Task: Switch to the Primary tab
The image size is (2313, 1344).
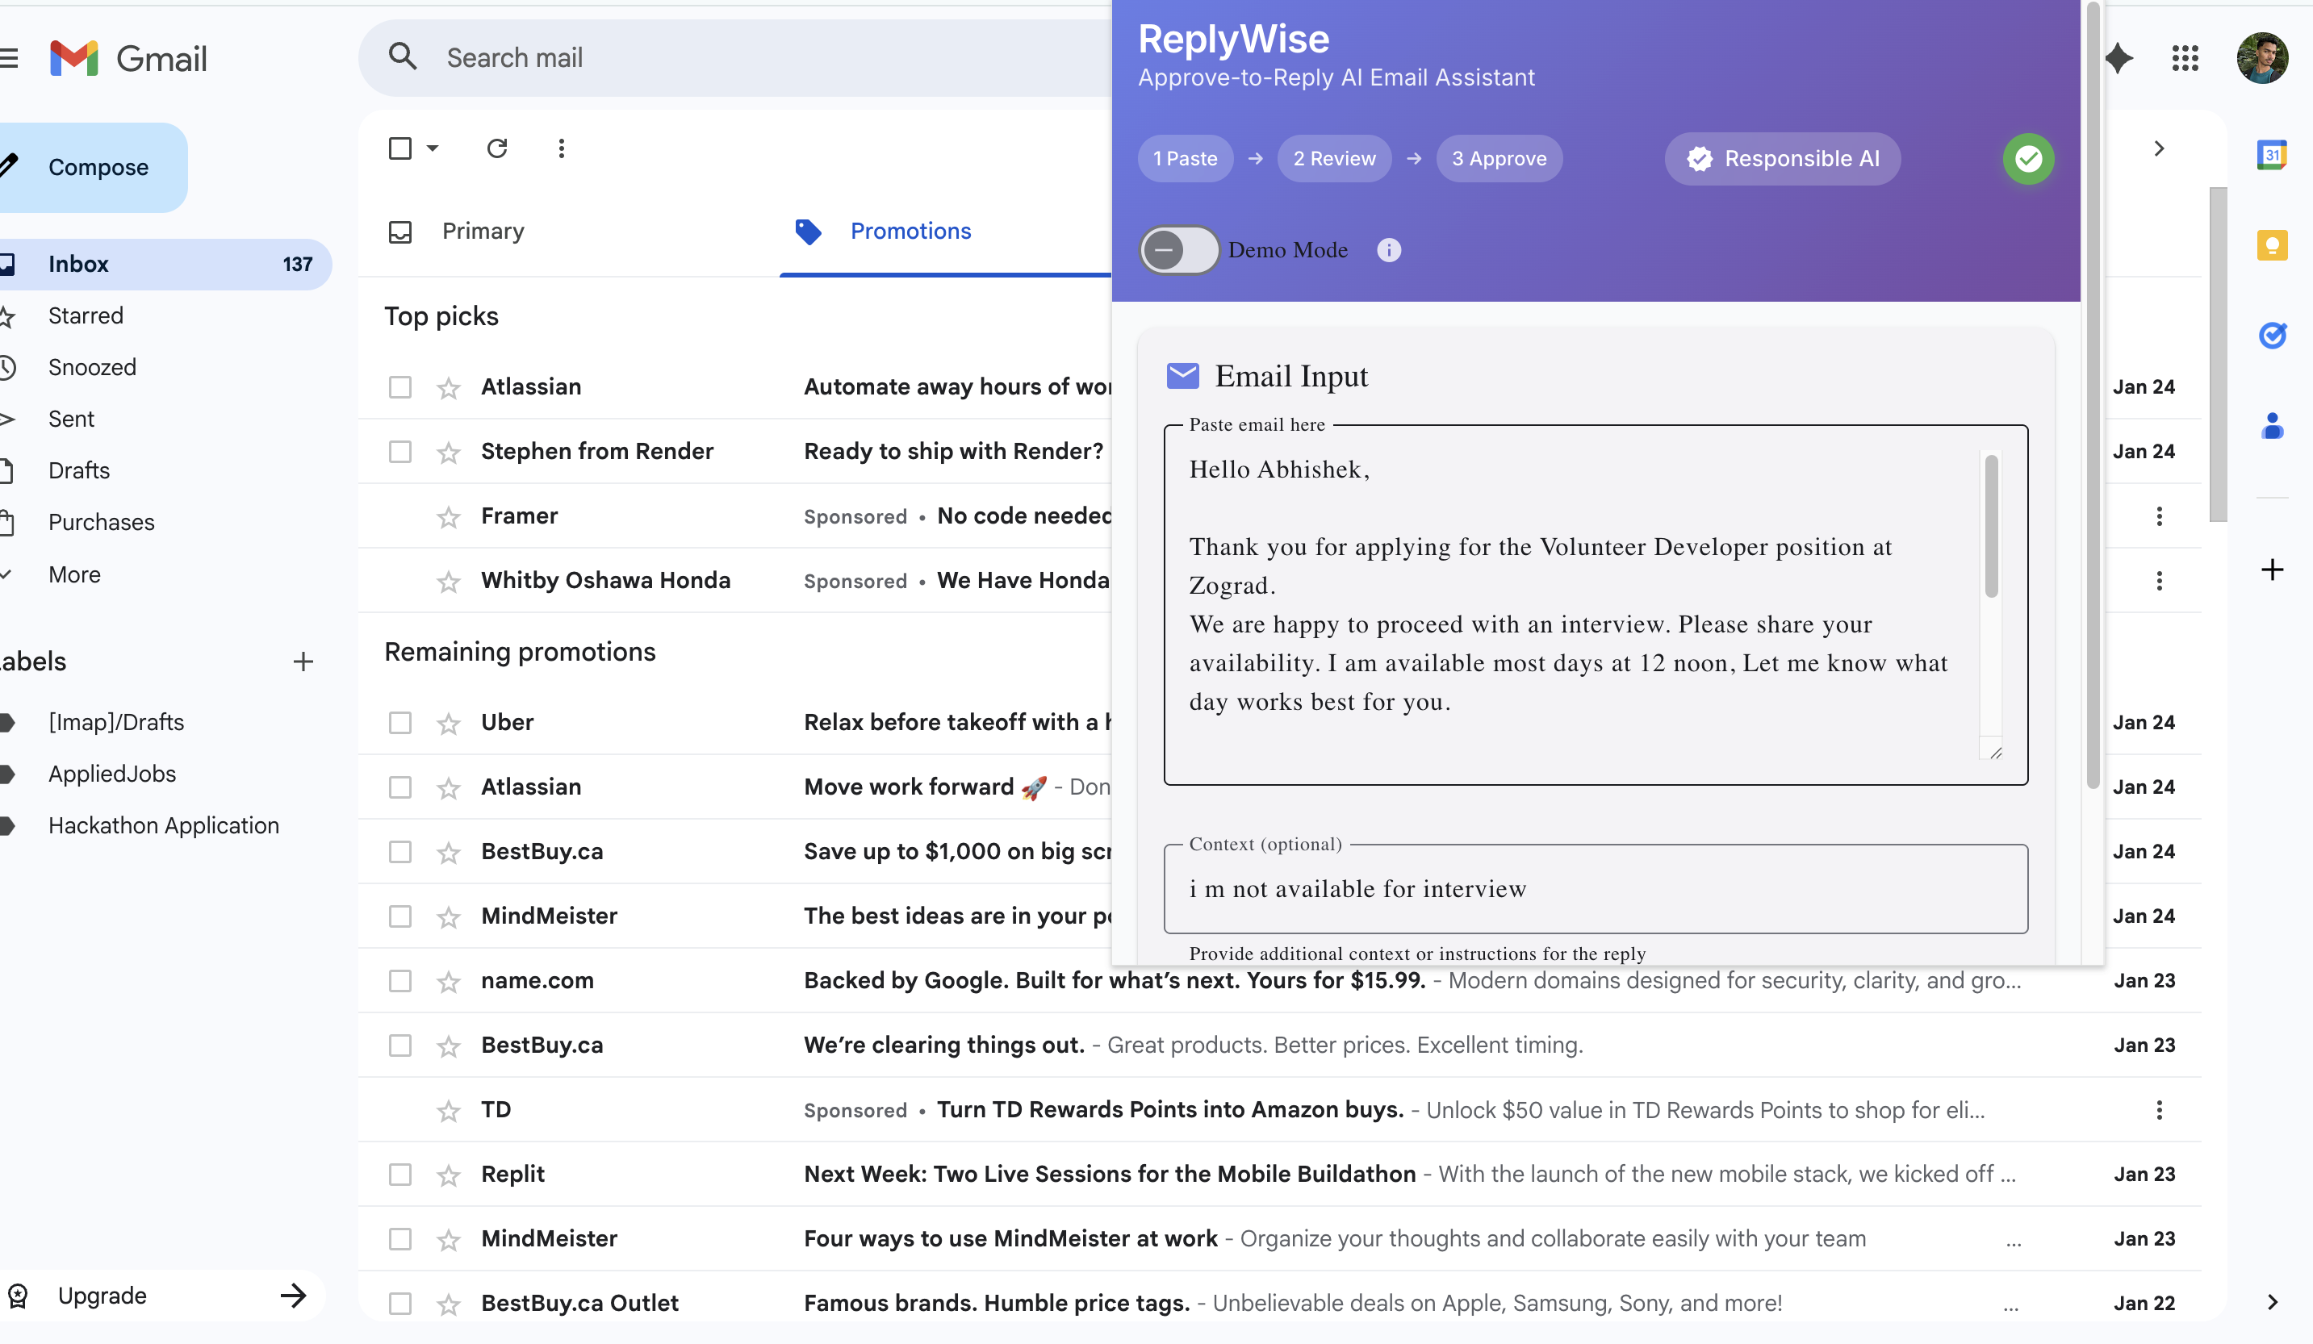Action: point(482,232)
